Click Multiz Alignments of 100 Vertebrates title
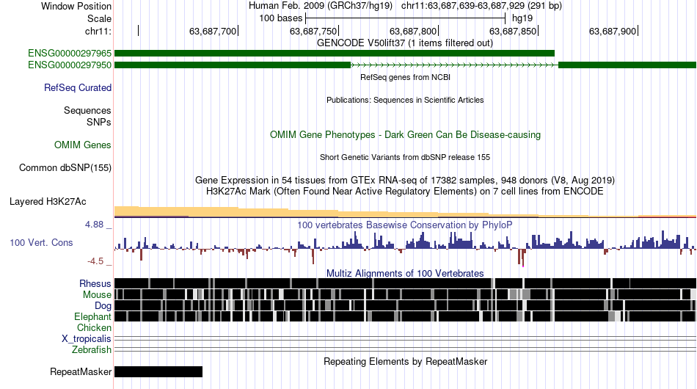The image size is (697, 389). [405, 274]
